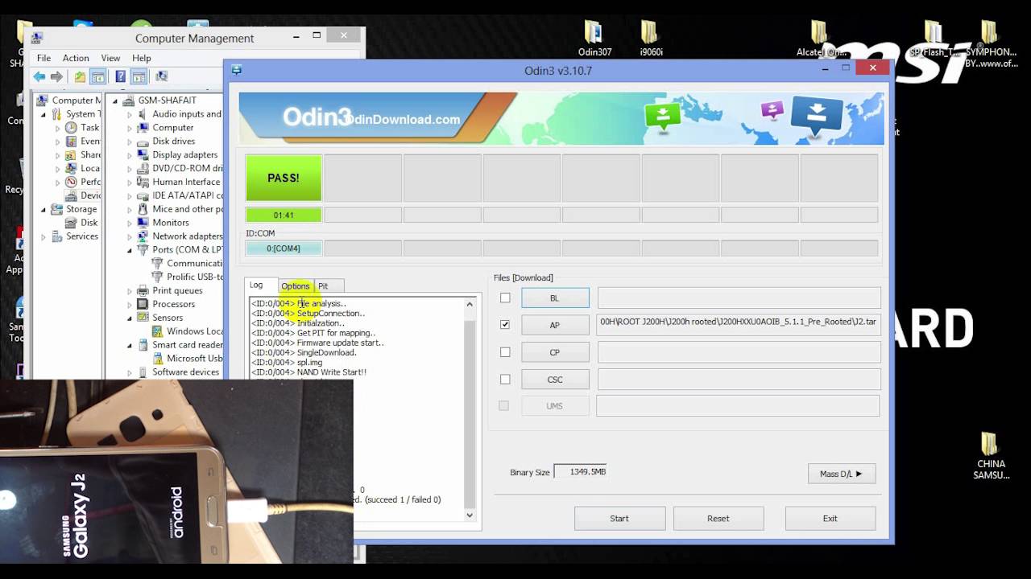Open the Mass D/L option
The height and width of the screenshot is (579, 1031).
click(x=842, y=474)
